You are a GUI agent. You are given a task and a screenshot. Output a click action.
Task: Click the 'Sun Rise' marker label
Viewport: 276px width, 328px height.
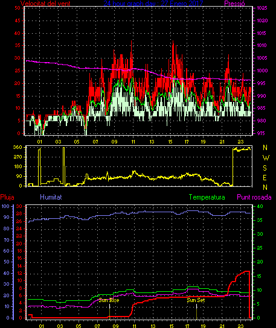click(109, 300)
